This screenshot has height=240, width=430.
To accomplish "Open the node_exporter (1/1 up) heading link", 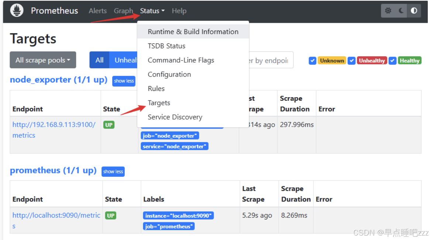I will coord(59,80).
